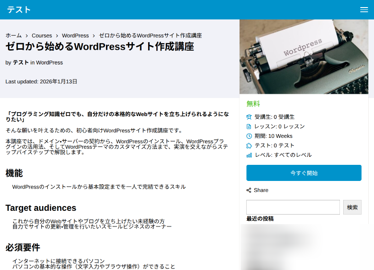Click the テスト: 0 テスト quiz count

(274, 145)
